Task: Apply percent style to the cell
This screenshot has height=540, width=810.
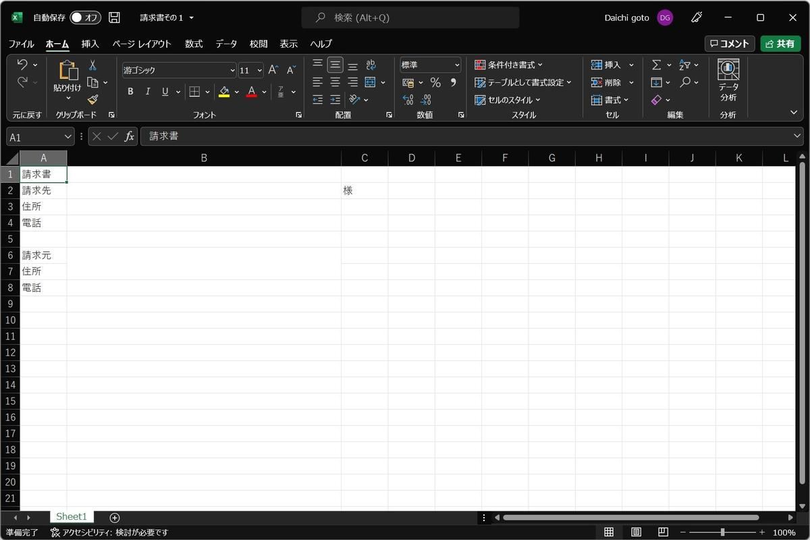Action: [435, 82]
